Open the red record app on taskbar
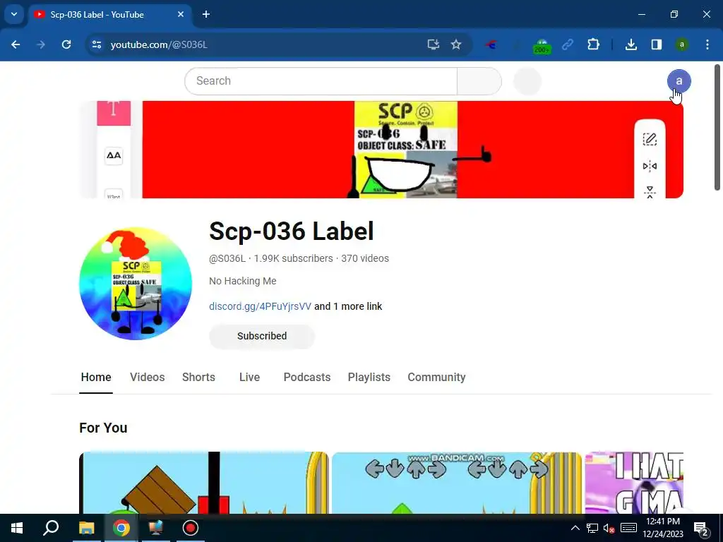723x542 pixels. tap(191, 528)
